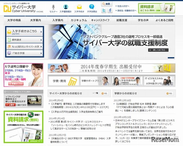
Task: Open the カリキュラム menu
Action: (79, 20)
